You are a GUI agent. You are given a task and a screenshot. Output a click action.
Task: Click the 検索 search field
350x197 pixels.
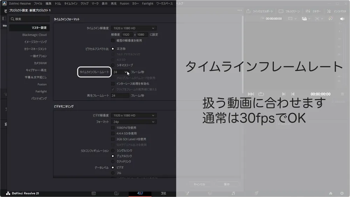click(29, 19)
